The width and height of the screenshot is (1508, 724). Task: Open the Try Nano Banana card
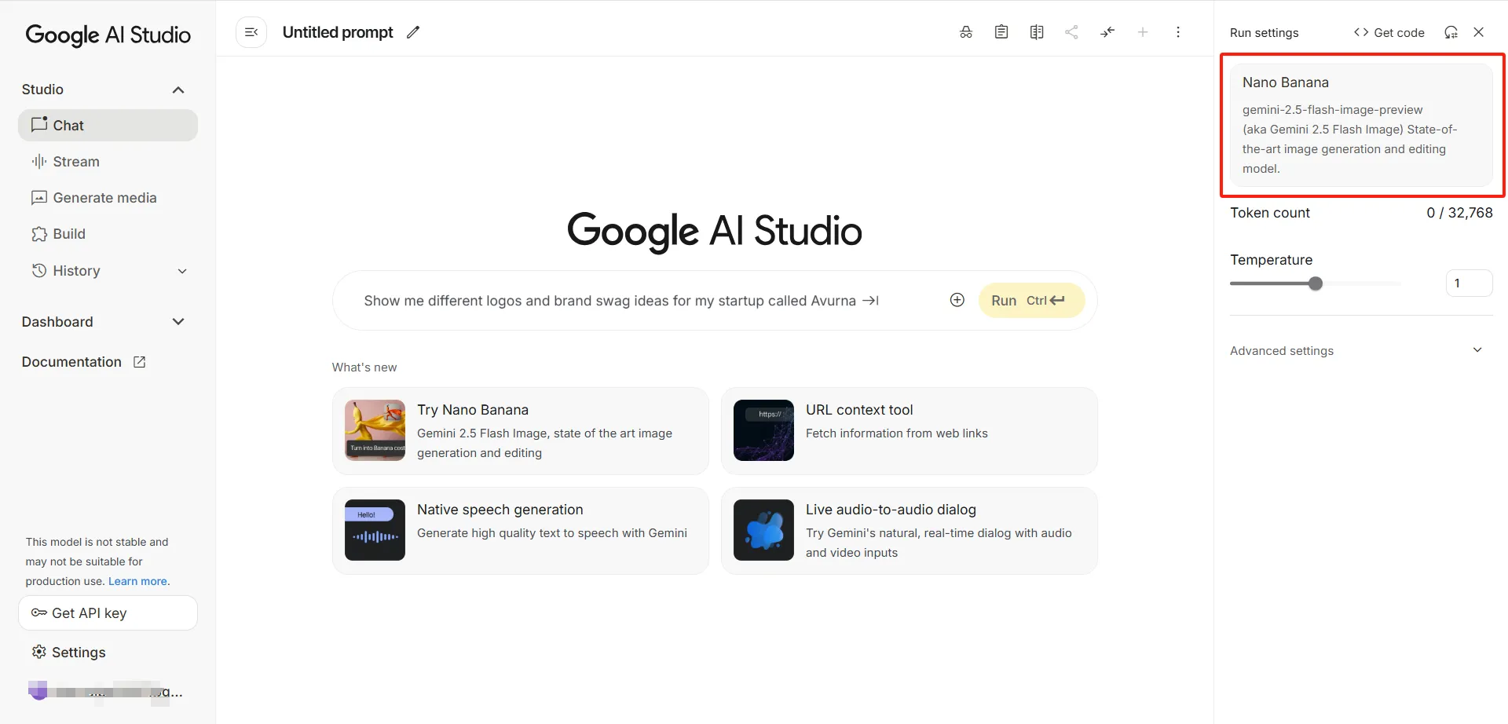(x=520, y=431)
